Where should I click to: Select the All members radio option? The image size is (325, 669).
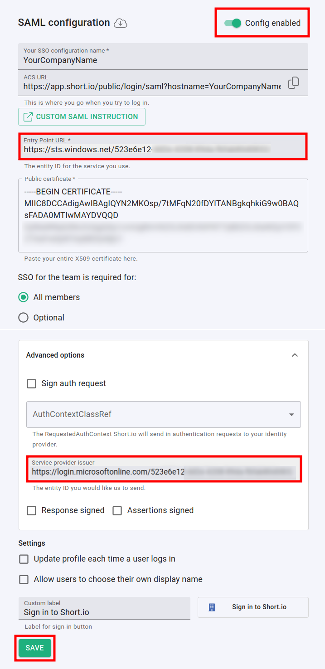click(x=24, y=297)
